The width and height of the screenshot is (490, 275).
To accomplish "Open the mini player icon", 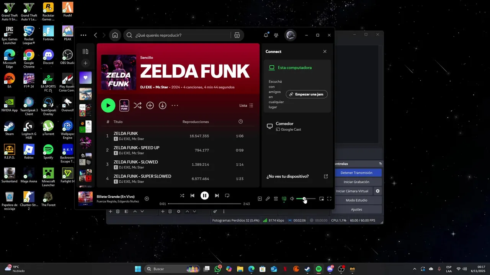I will pos(322,199).
